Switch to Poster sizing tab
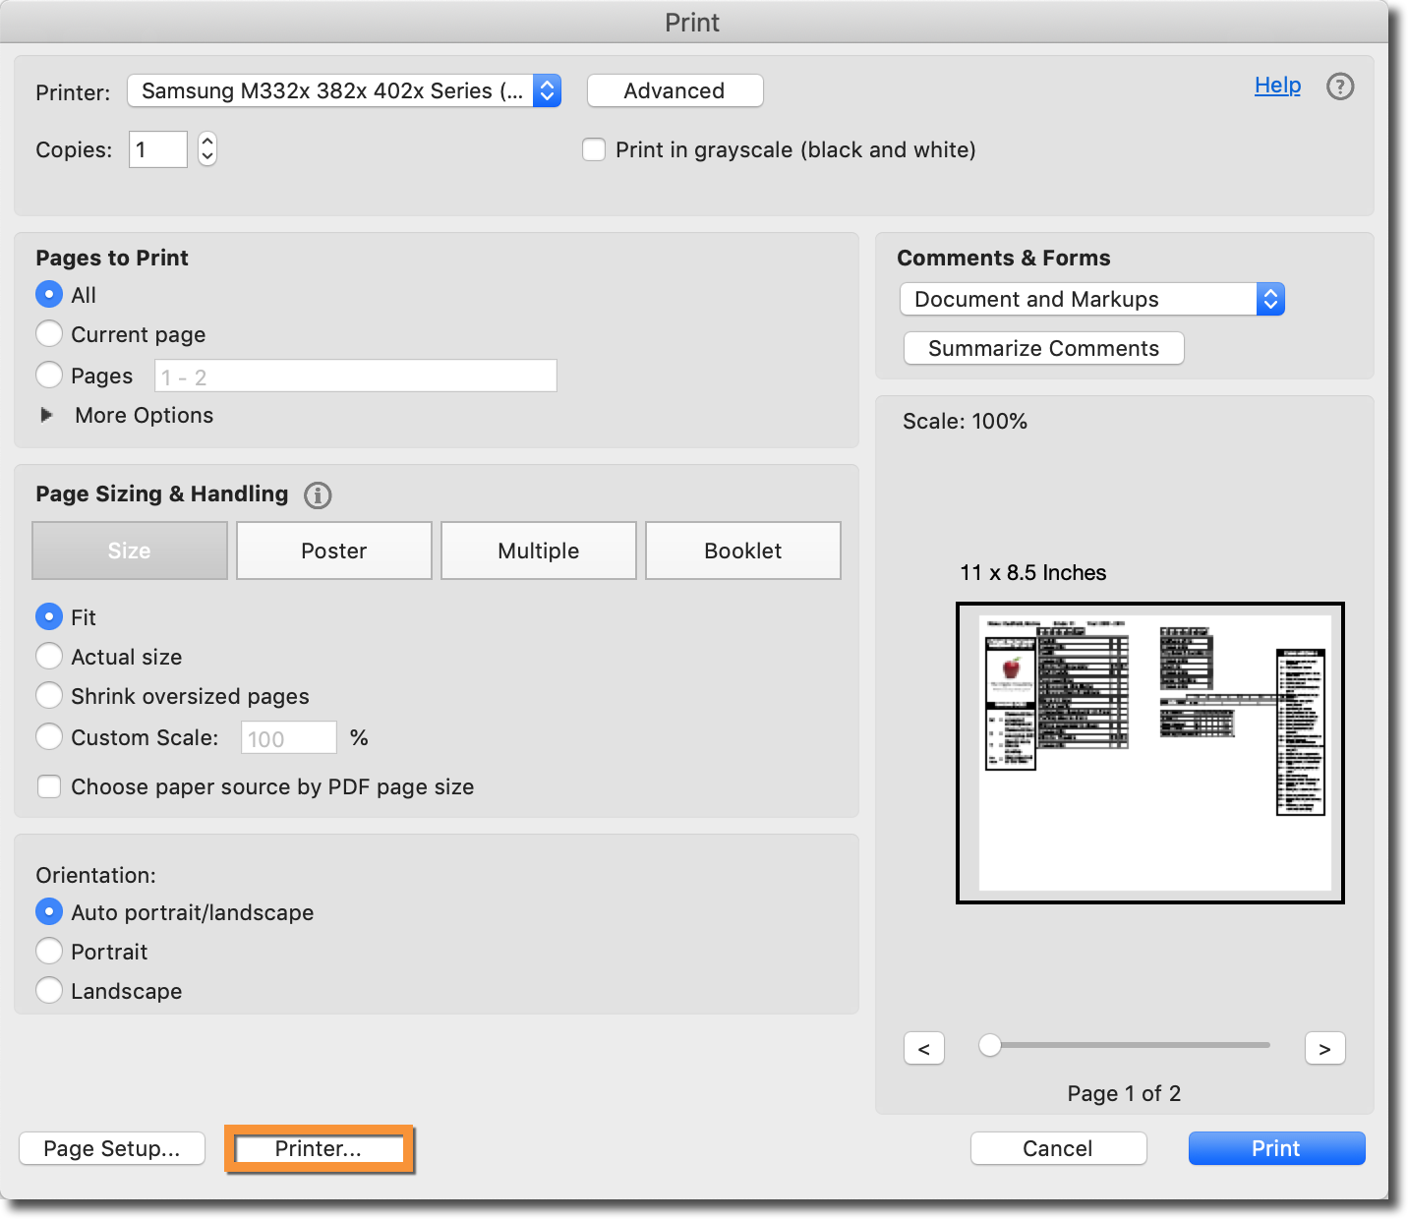This screenshot has width=1408, height=1219. [x=334, y=551]
